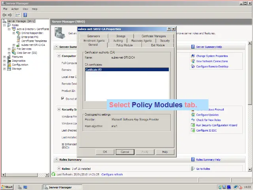Click the Features node icon
Screen dimensions: 253x190
coord(9,57)
